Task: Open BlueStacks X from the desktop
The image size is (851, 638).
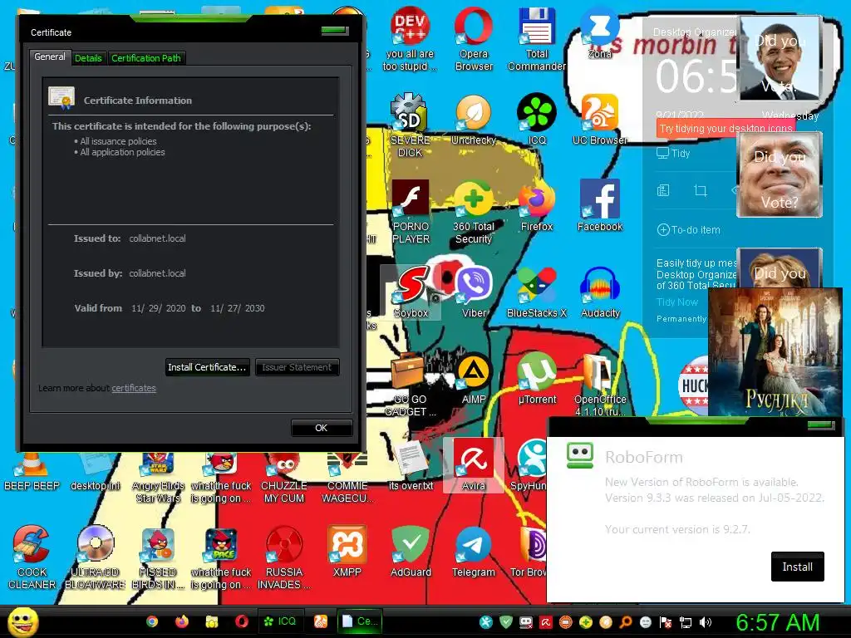Action: pos(537,293)
